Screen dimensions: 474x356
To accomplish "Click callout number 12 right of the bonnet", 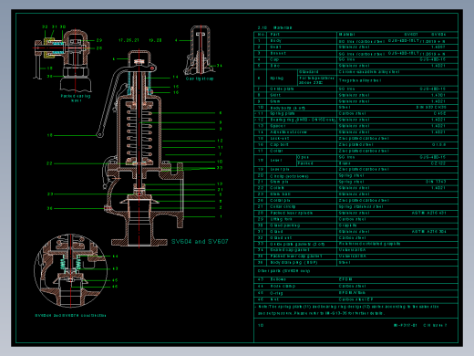I will pos(220,141).
